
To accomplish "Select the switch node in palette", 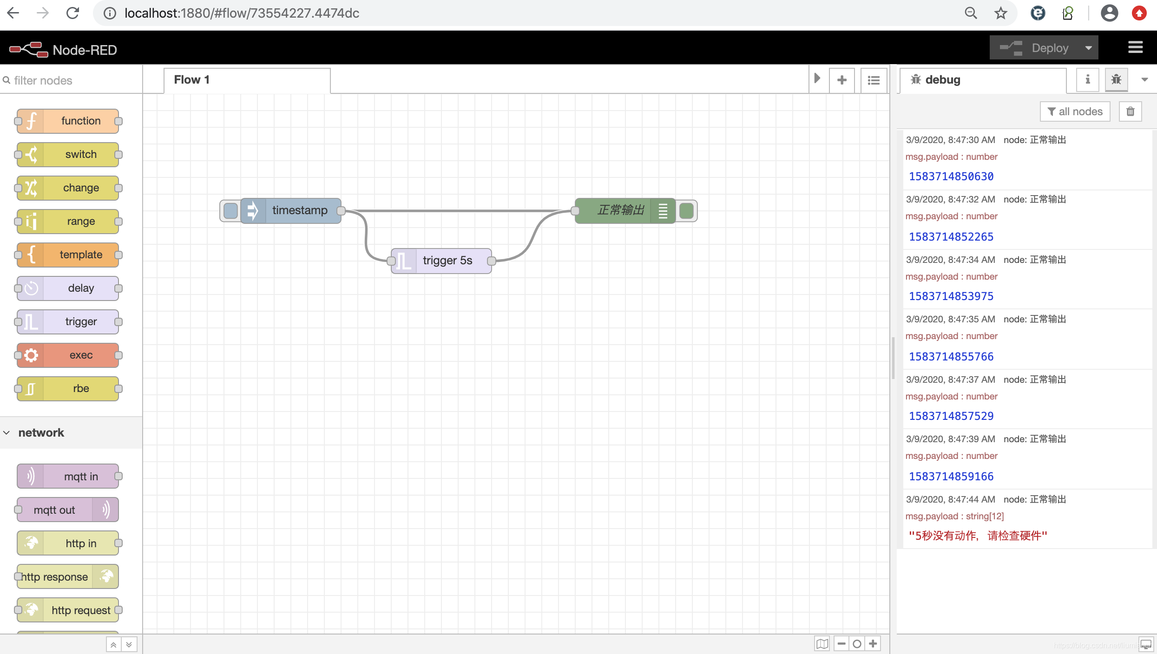I will (x=68, y=155).
